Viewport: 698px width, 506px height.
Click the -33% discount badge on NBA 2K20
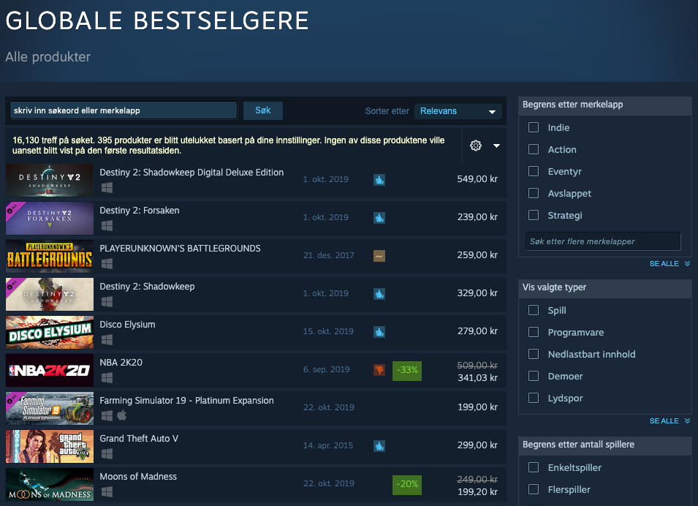[407, 370]
